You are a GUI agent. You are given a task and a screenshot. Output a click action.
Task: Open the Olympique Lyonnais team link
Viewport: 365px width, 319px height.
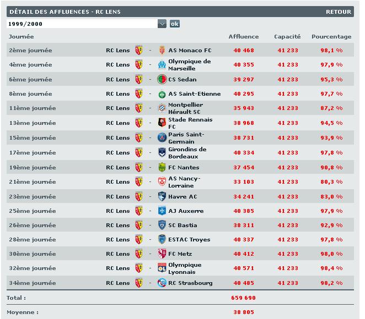click(185, 268)
